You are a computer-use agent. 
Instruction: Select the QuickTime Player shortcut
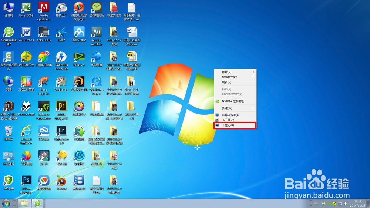(x=97, y=86)
